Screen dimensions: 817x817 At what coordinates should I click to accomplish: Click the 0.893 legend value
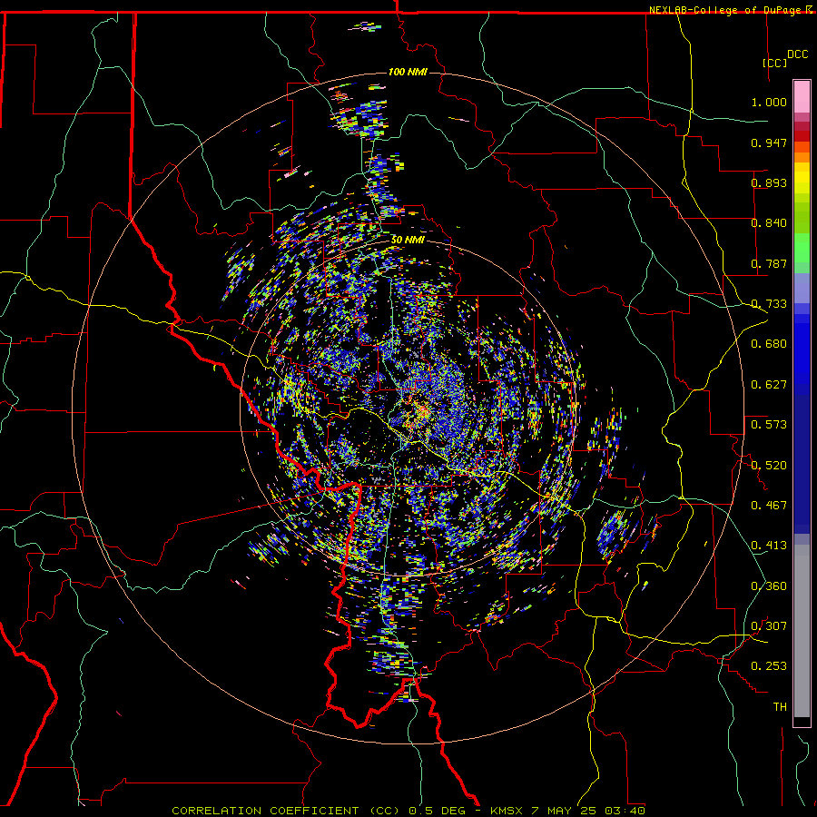point(769,182)
